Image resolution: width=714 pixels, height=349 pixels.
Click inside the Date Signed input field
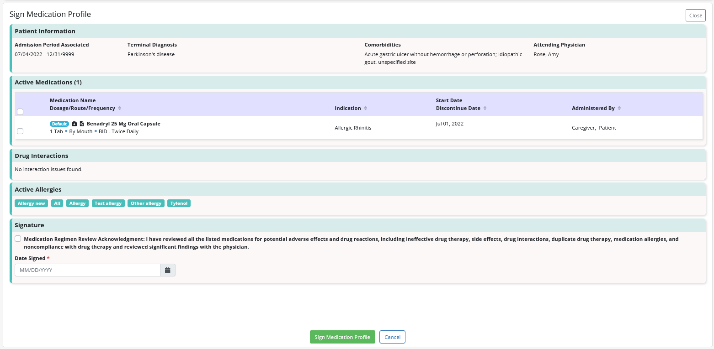(87, 270)
